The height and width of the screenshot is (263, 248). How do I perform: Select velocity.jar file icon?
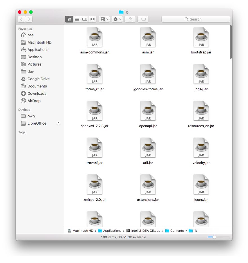point(201,148)
